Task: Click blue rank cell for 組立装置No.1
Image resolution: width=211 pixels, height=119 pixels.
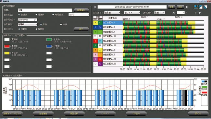Action: pos(95,27)
